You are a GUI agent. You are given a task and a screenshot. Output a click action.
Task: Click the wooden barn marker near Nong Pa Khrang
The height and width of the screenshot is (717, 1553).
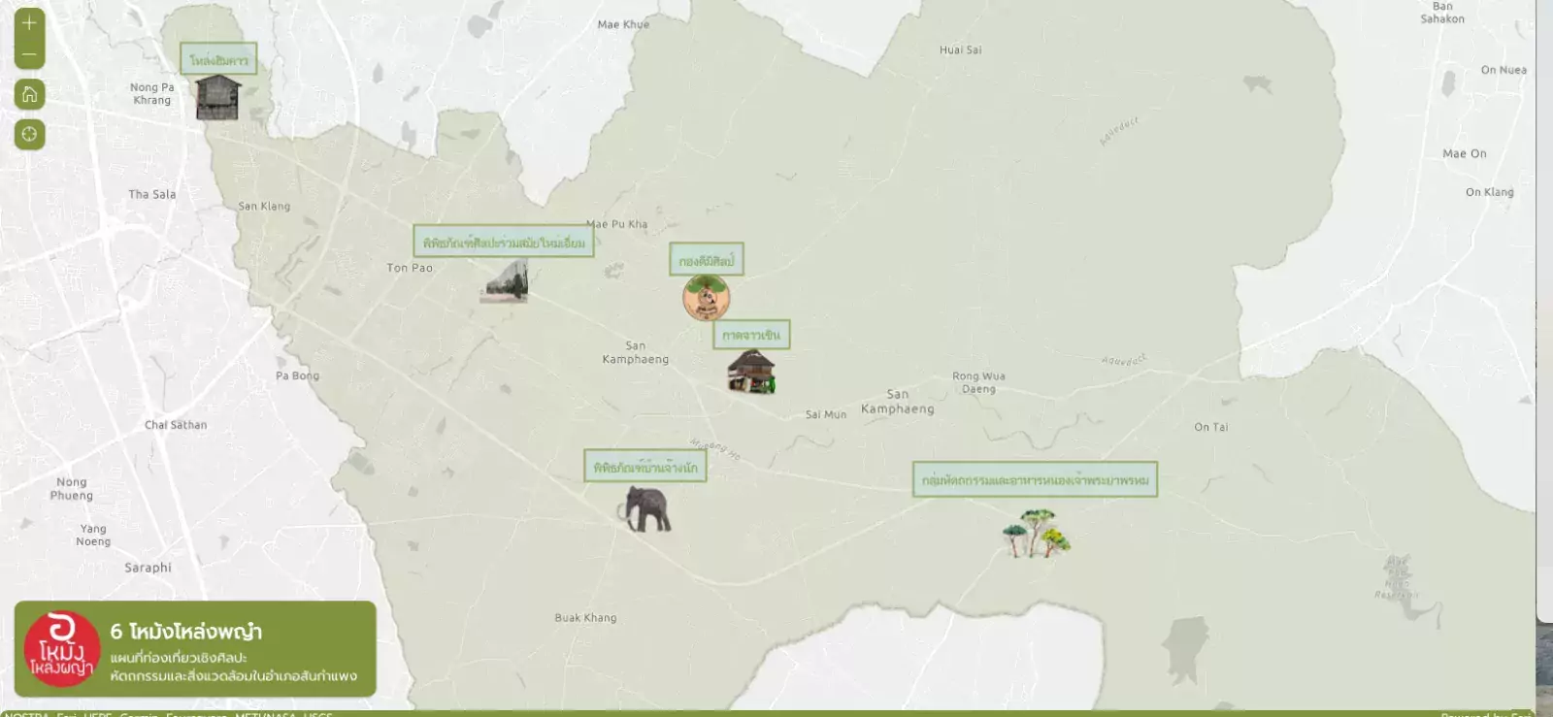click(x=217, y=98)
